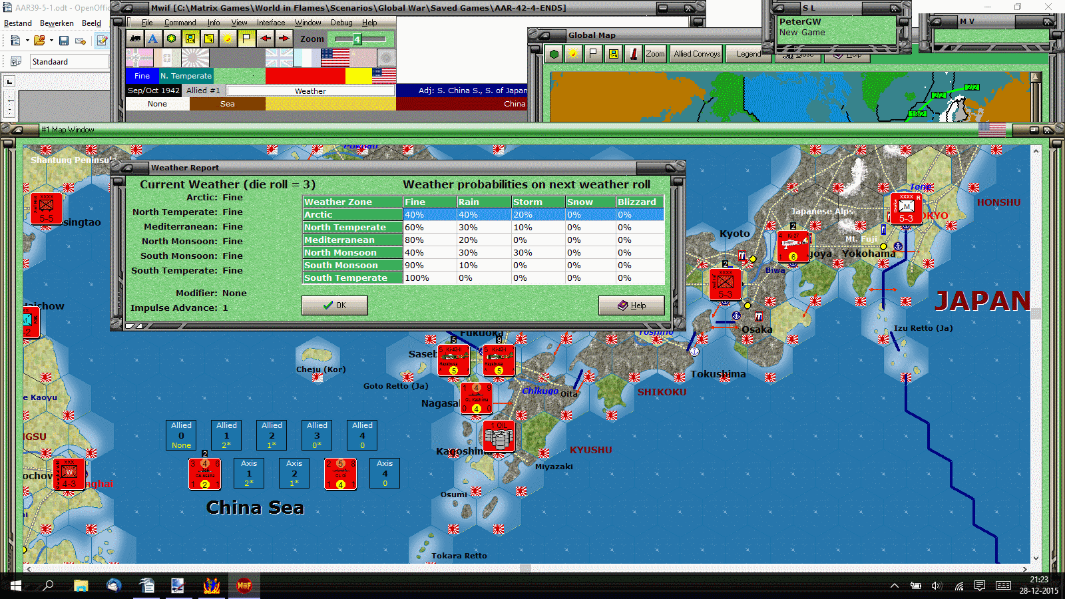The width and height of the screenshot is (1065, 599).
Task: Open File Explorer from taskbar
Action: 81,586
